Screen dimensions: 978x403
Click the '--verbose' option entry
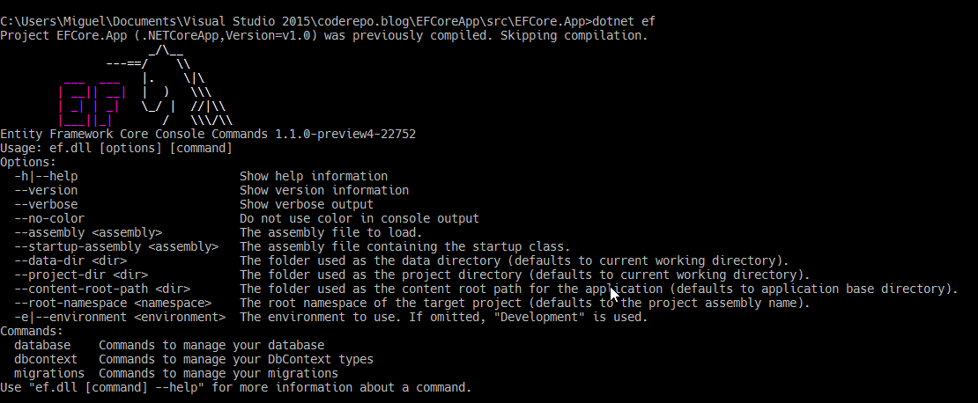point(46,204)
